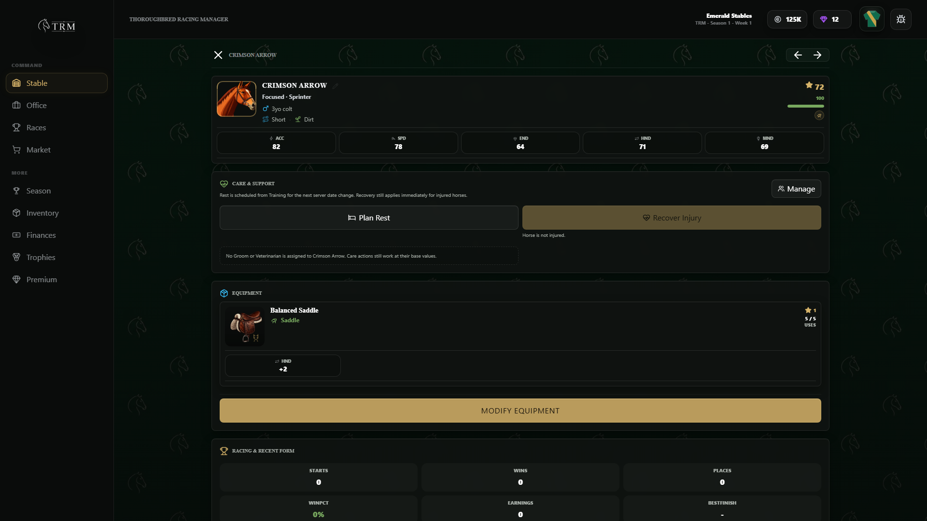Image resolution: width=927 pixels, height=521 pixels.
Task: Close the Crimson Arrow detail panel
Action: coord(218,55)
